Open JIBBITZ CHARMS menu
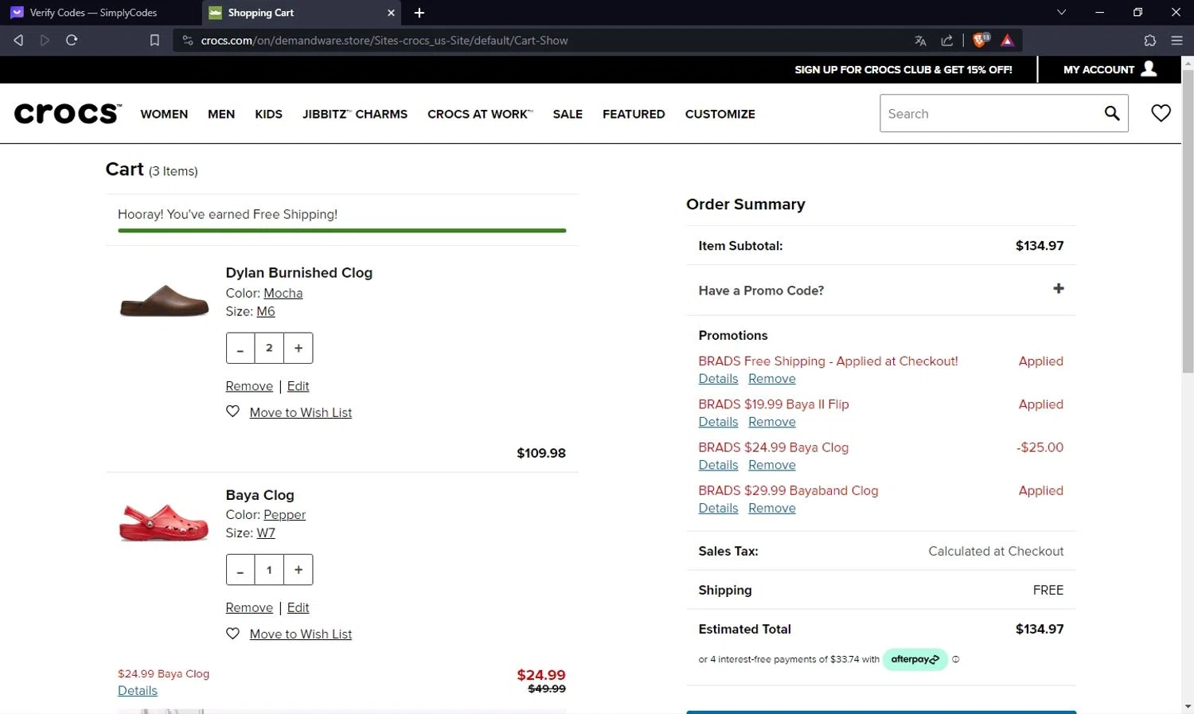Image resolution: width=1194 pixels, height=714 pixels. [x=355, y=114]
